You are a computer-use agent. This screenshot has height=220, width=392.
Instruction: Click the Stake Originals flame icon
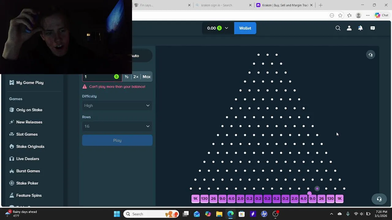tap(12, 146)
